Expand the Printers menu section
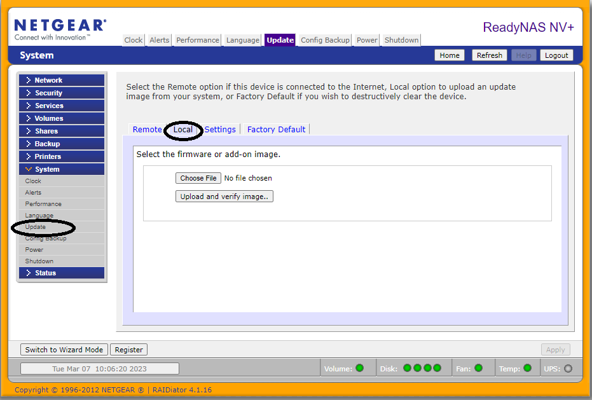Image resolution: width=592 pixels, height=400 pixels. click(x=62, y=156)
